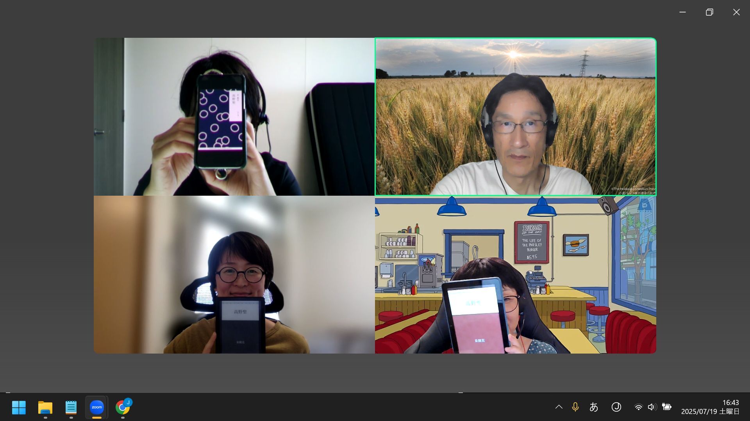Close the Zoom meeting window
This screenshot has height=421, width=750.
736,12
